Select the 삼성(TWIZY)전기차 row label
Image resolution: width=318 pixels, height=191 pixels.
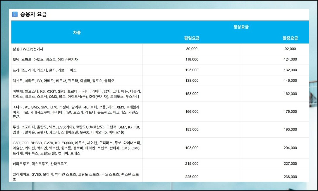pyautogui.click(x=28, y=49)
